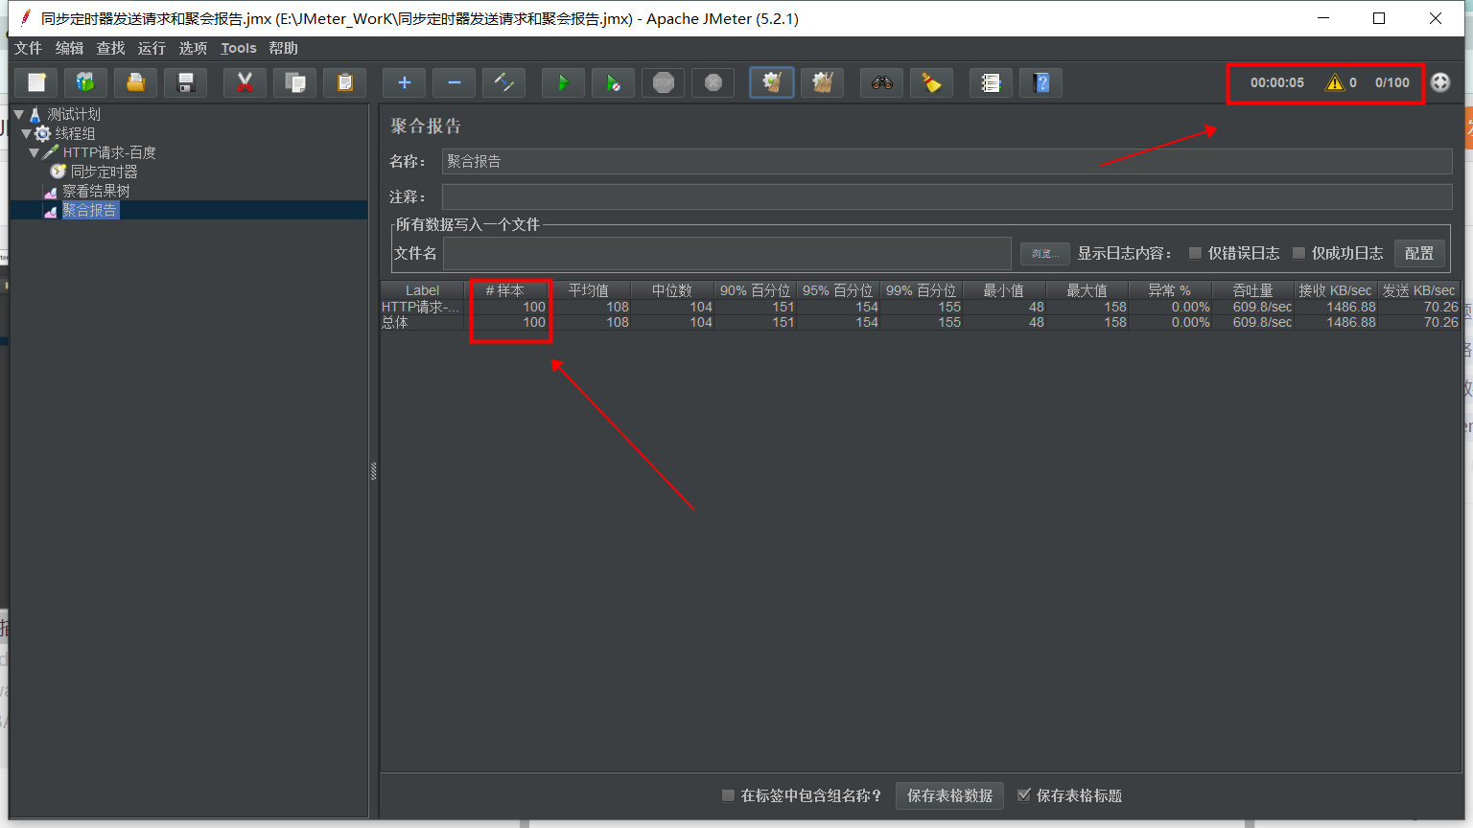1473x828 pixels.
Task: Click the Clear All results icon
Action: (822, 82)
